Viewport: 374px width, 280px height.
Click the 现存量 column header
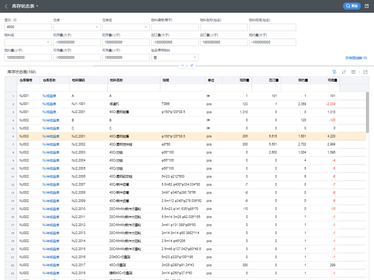click(237, 80)
